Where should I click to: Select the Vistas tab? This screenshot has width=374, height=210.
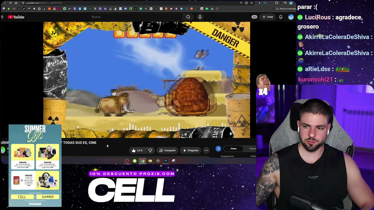(233, 149)
